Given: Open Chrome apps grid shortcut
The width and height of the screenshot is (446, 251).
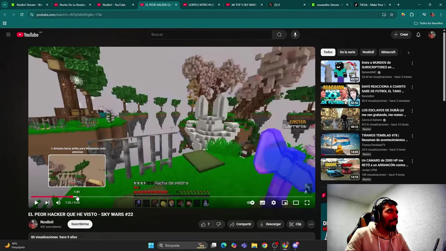Looking at the screenshot, I should coord(5,23).
